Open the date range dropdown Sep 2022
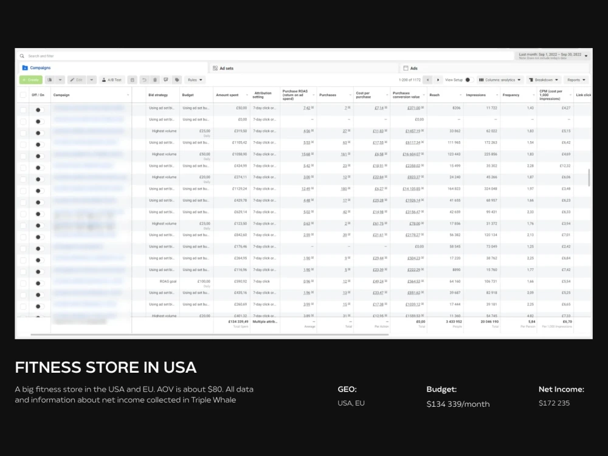The width and height of the screenshot is (608, 456). [x=553, y=56]
